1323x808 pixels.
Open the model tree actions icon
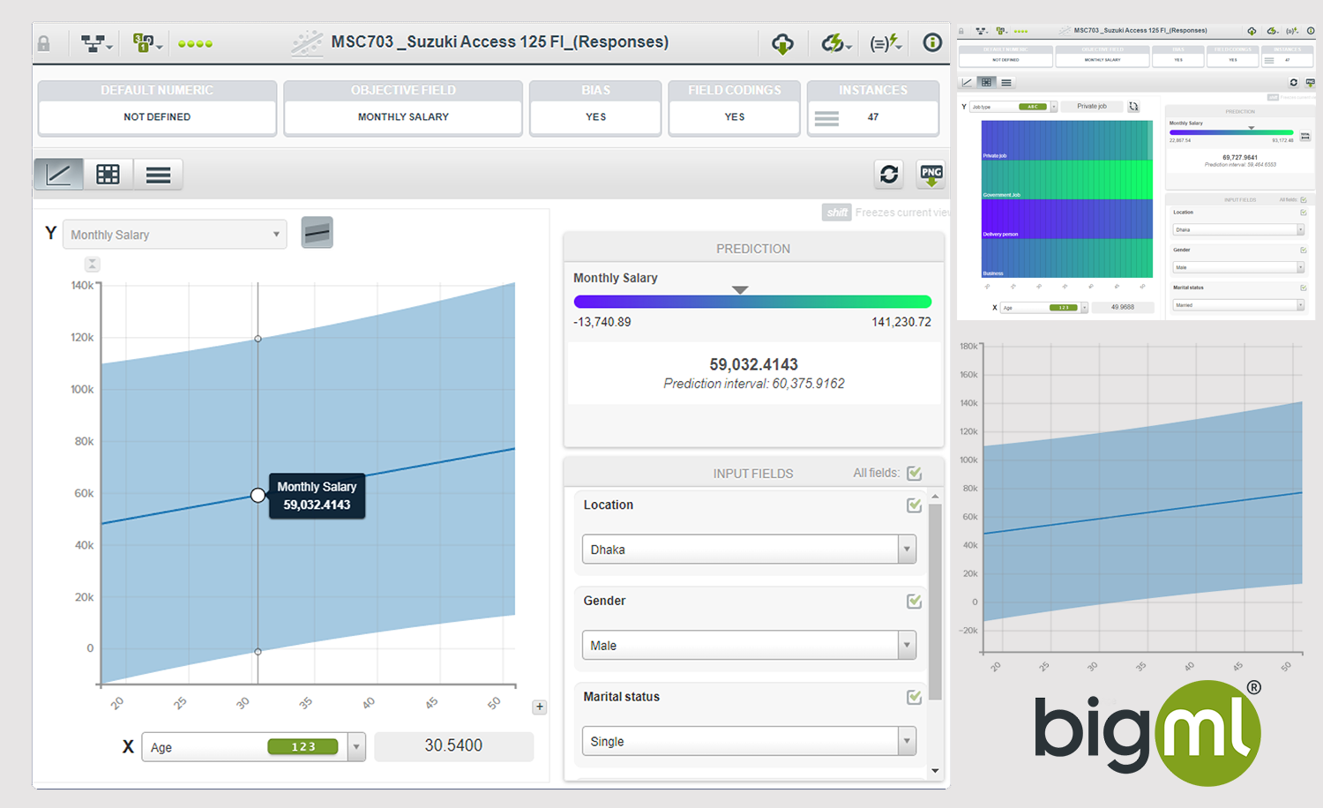click(95, 43)
